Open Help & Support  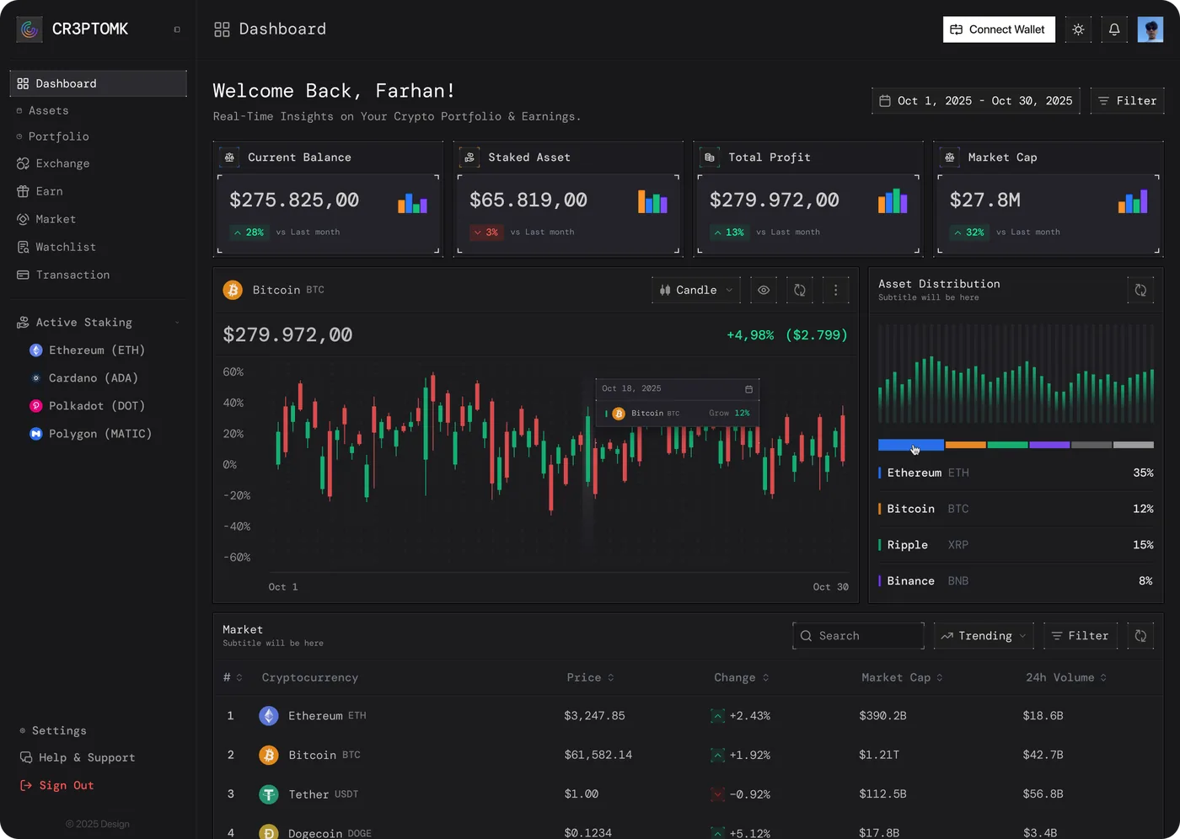pos(78,758)
